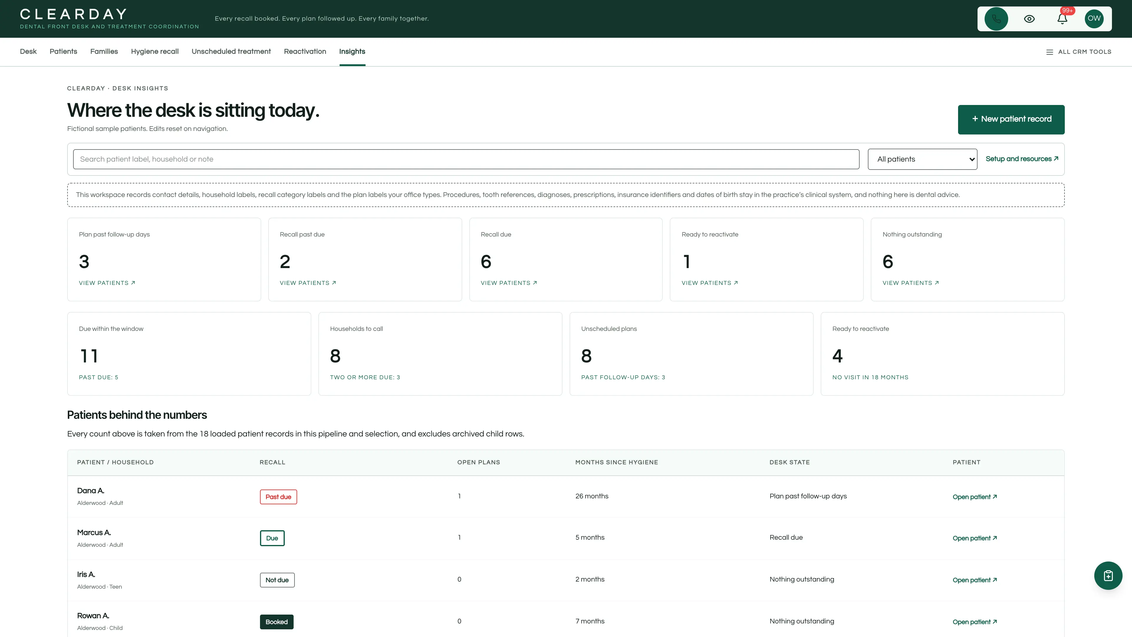Select the Unscheduled treatment tab
Screen dimensions: 1132x637
(x=231, y=51)
